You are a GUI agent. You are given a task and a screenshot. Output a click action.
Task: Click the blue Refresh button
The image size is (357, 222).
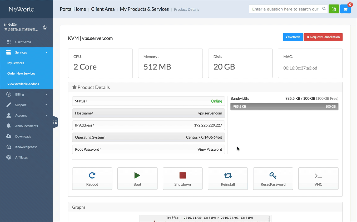coord(293,37)
